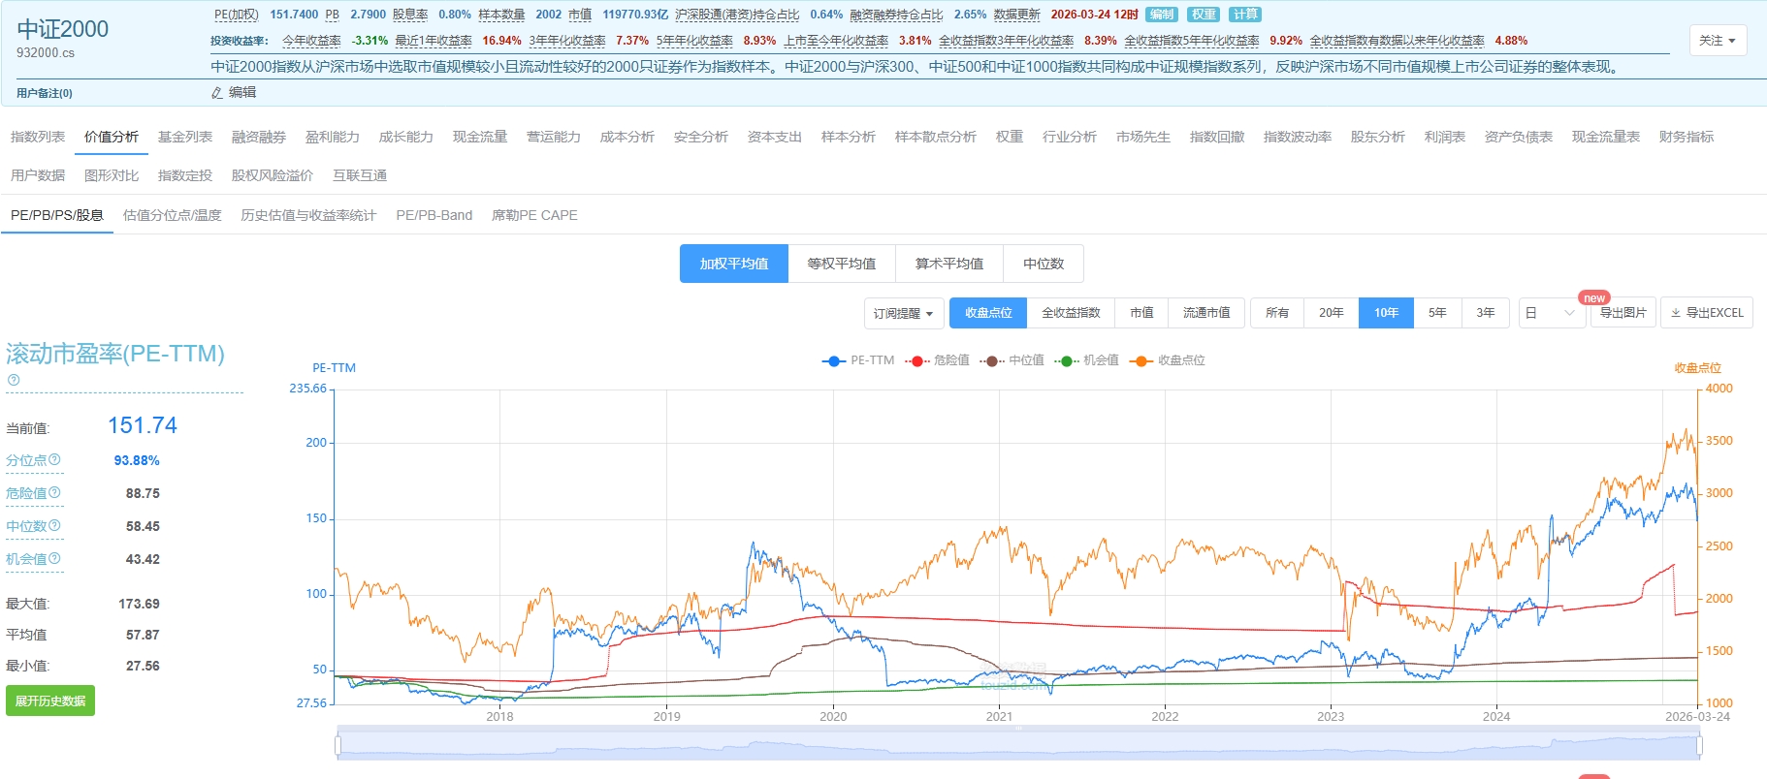Open the 指数回撤 tab
The width and height of the screenshot is (1767, 779).
1217,137
